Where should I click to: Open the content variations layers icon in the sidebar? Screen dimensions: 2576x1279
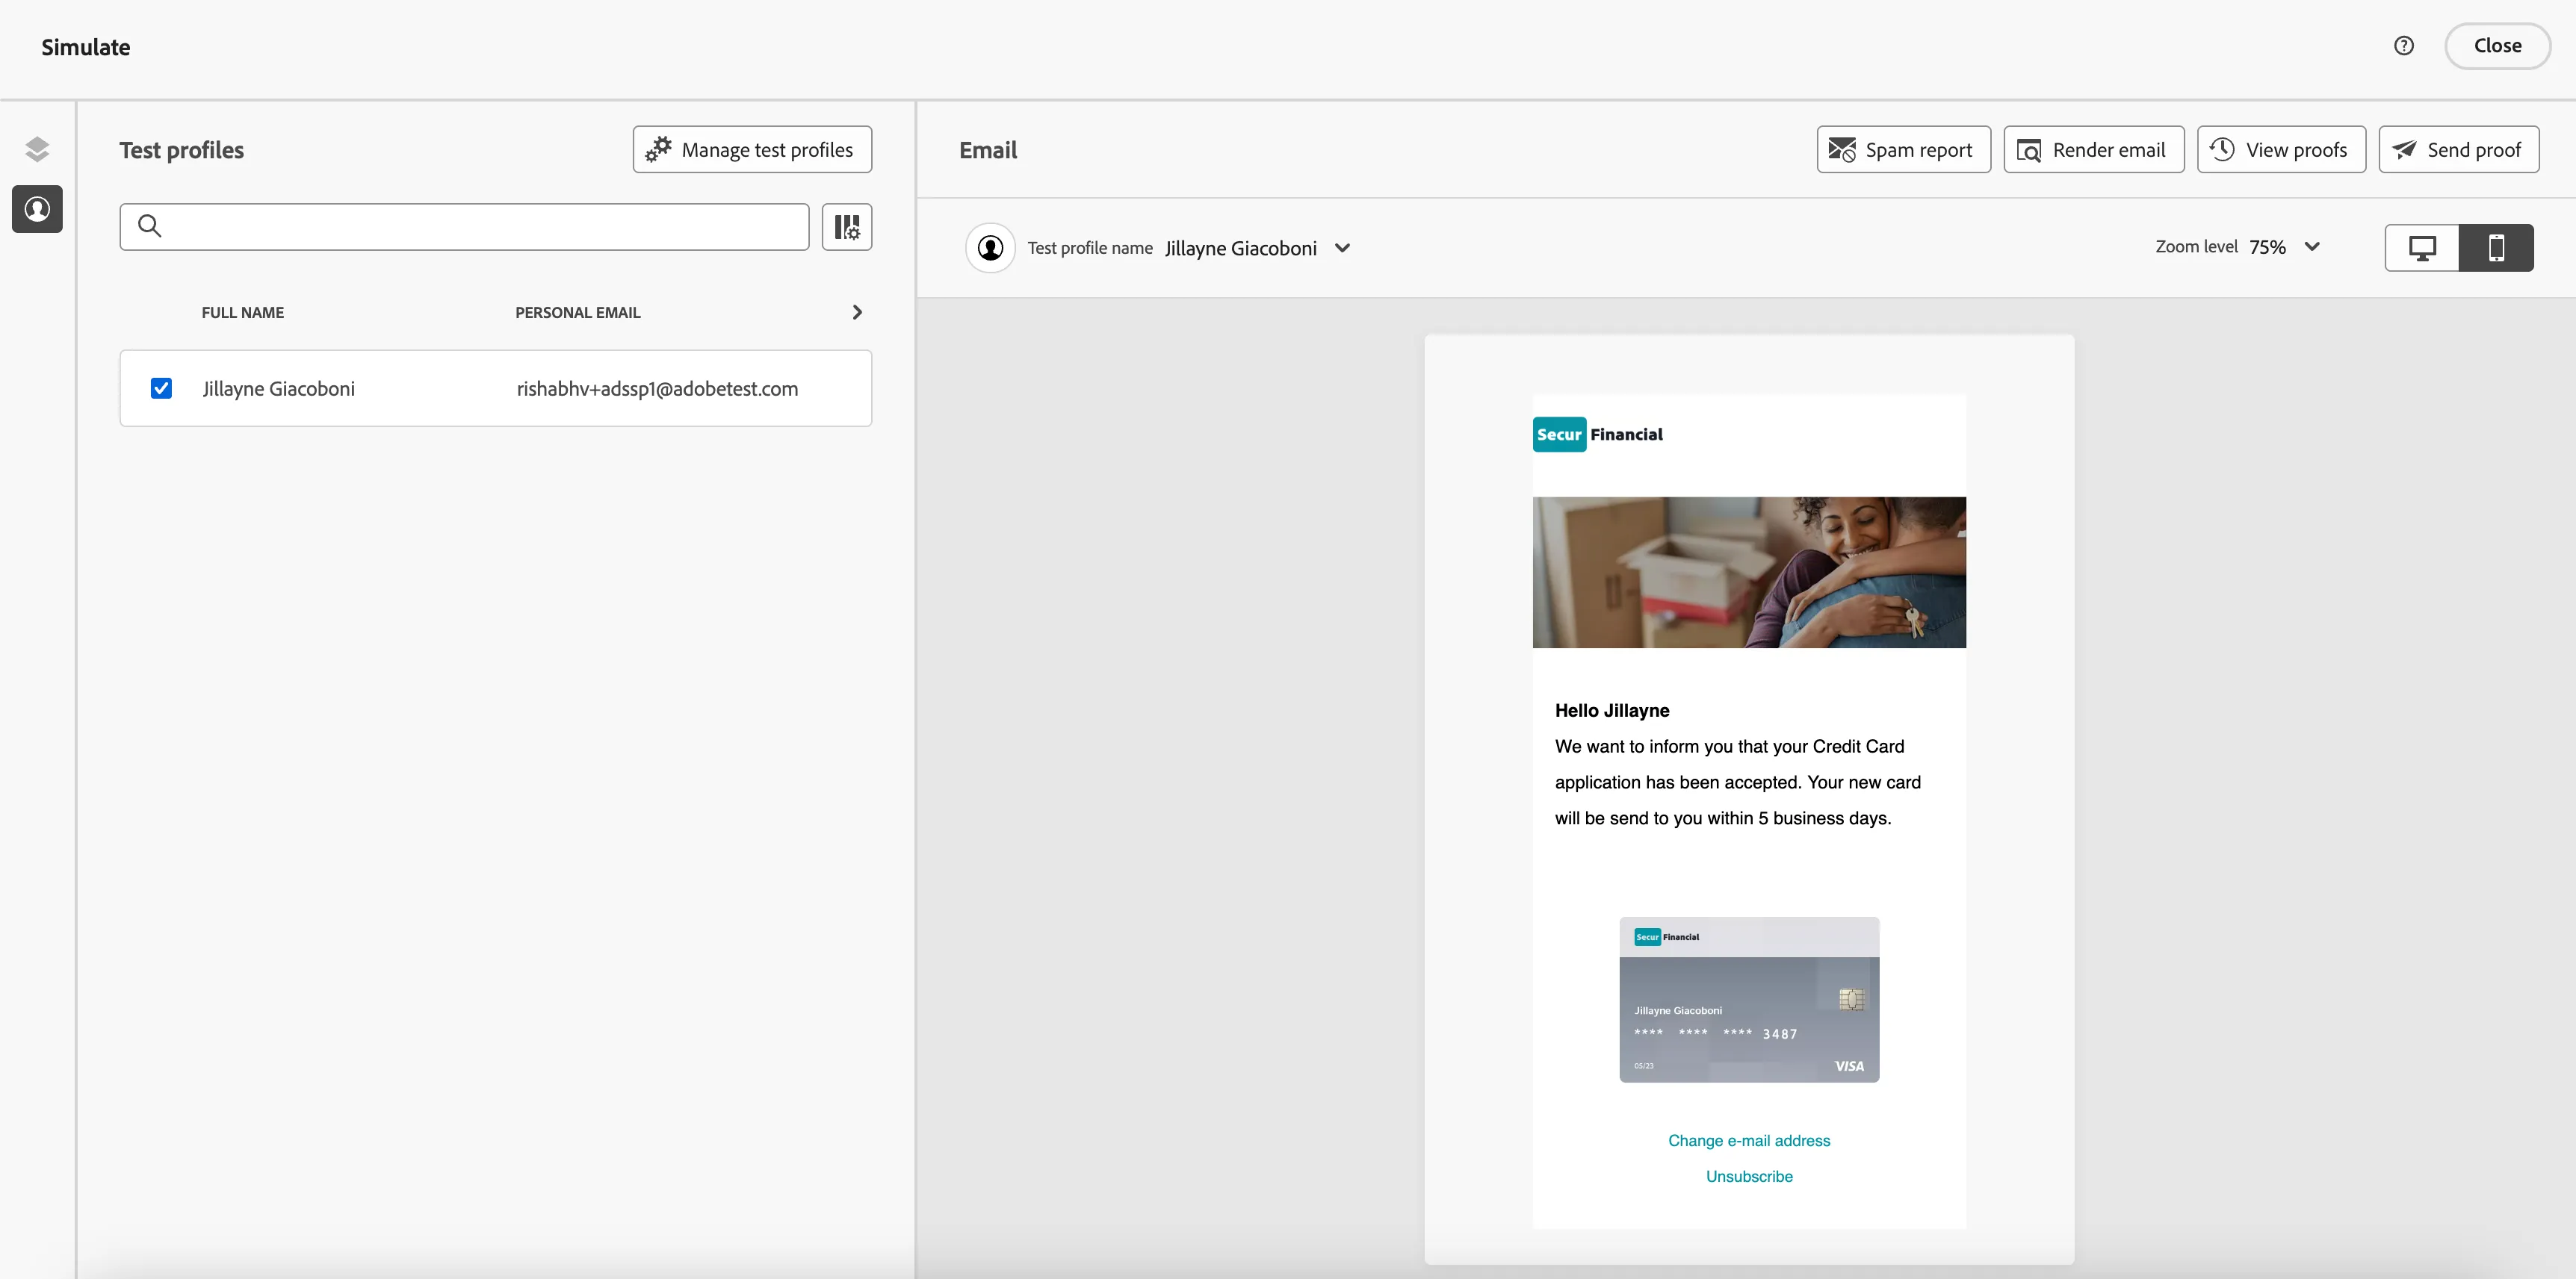(x=37, y=149)
